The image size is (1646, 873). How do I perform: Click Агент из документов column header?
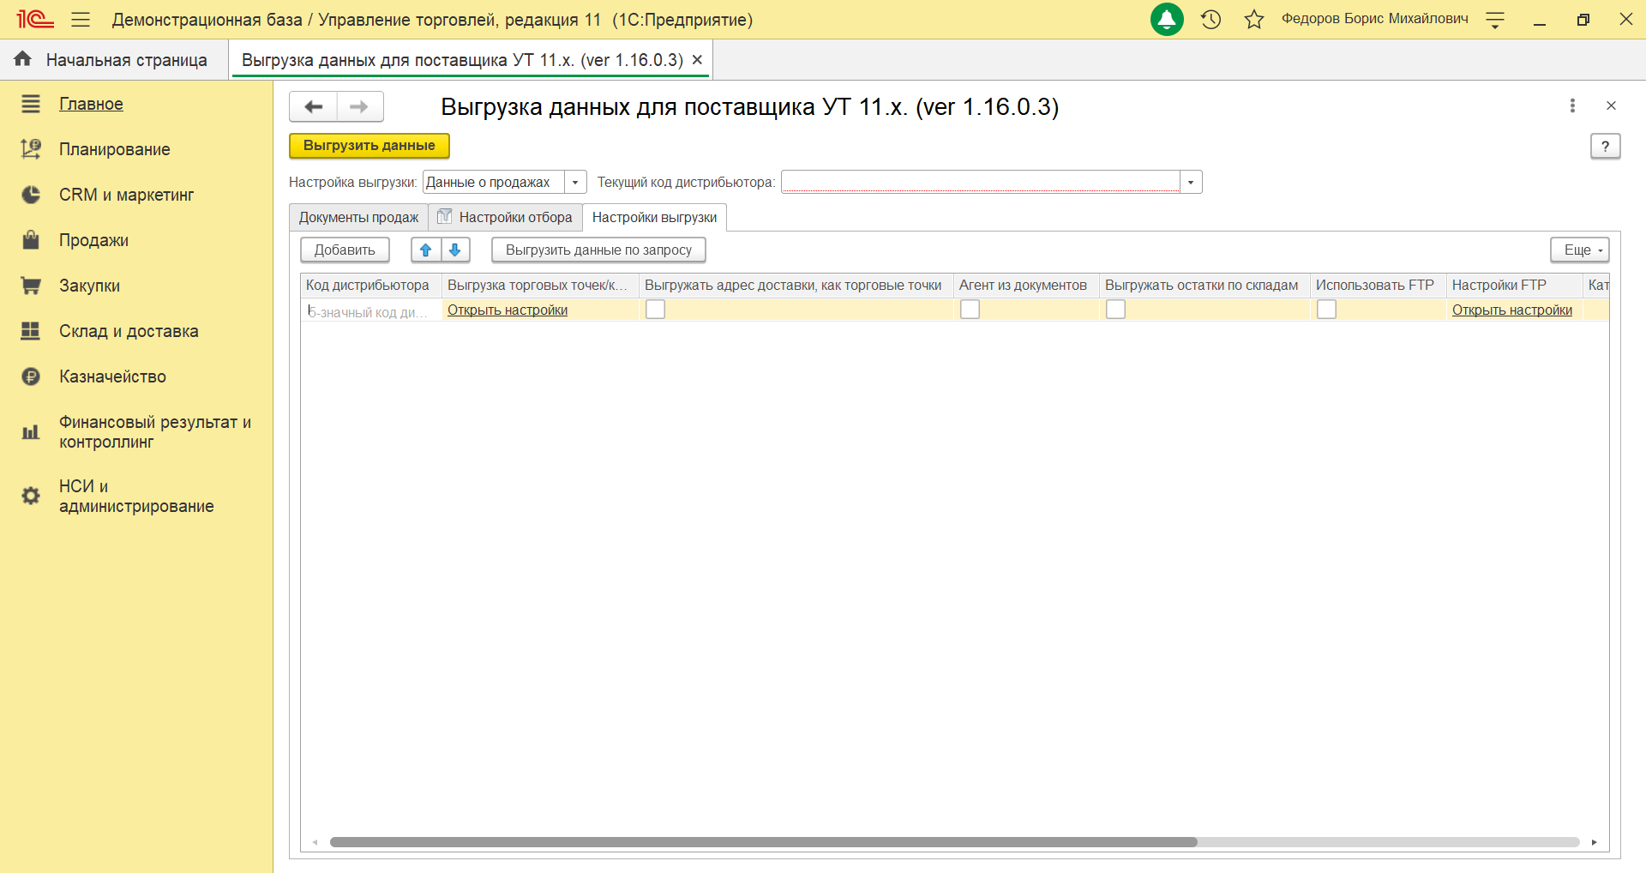(x=1026, y=285)
